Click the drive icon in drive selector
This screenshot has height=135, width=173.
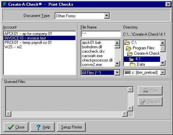[x=128, y=72]
